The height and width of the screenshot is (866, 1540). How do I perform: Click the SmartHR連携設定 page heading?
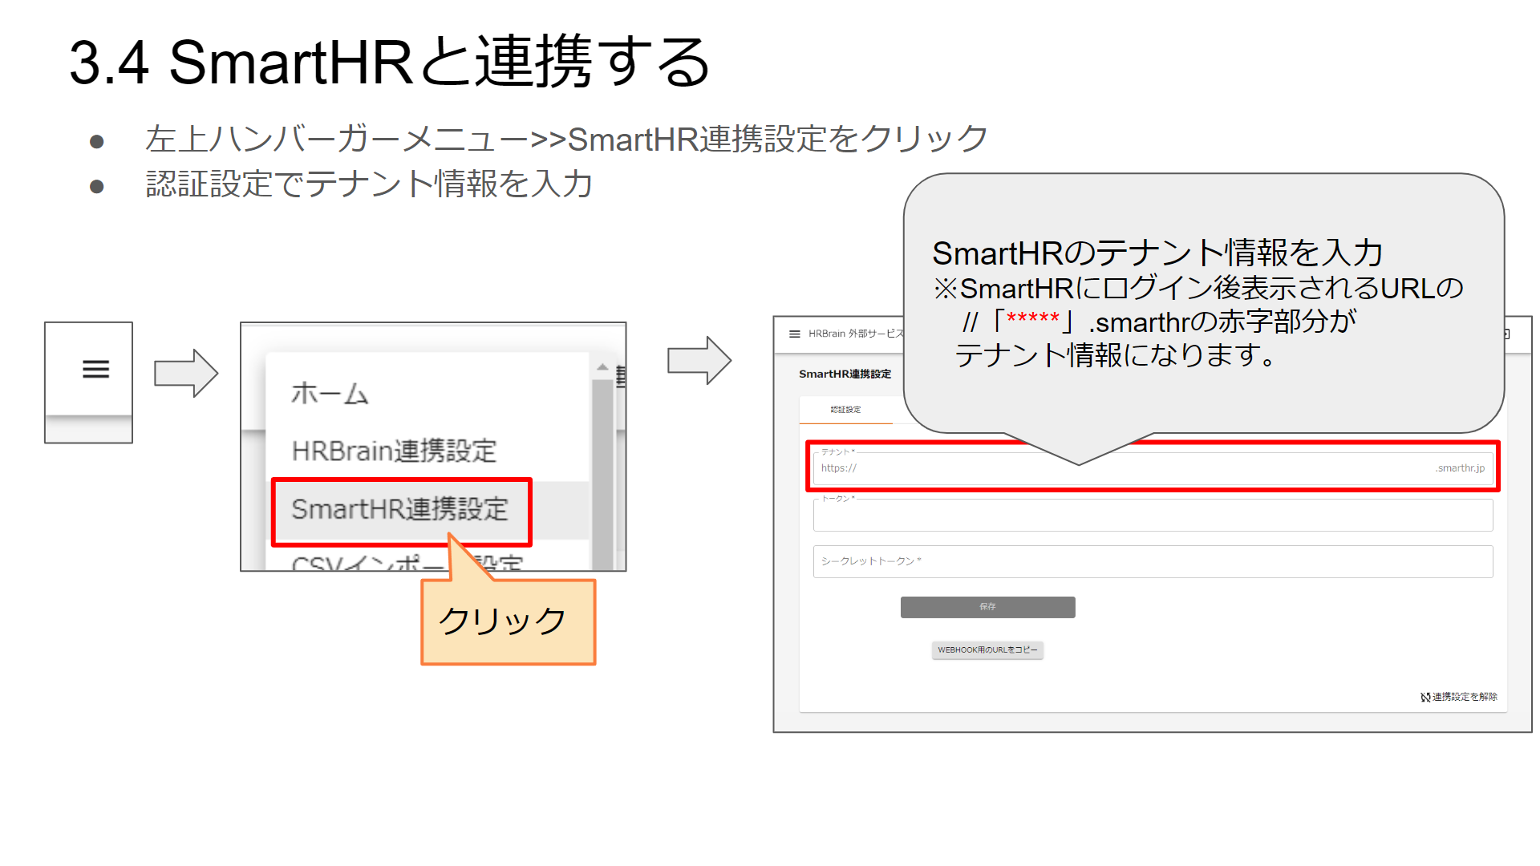(x=845, y=374)
